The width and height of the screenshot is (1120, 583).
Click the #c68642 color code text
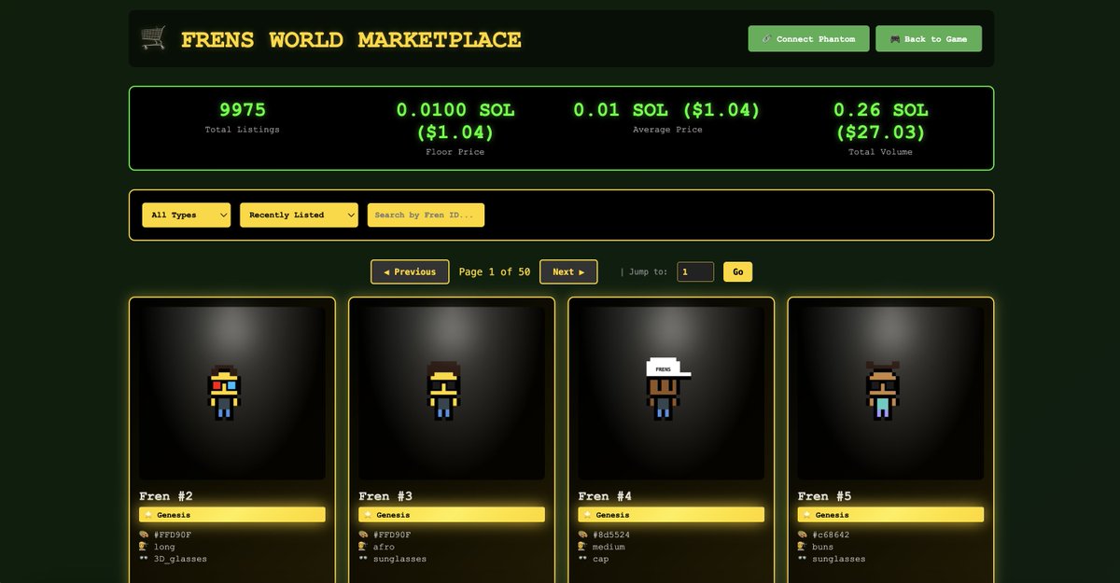pos(831,534)
